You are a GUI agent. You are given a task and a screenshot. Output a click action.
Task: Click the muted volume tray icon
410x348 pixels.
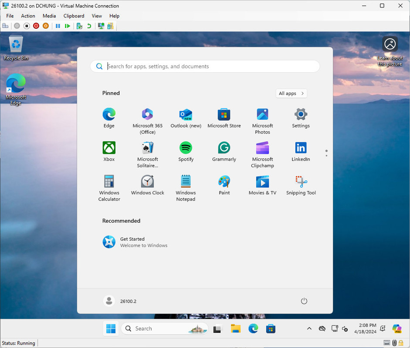pos(345,329)
